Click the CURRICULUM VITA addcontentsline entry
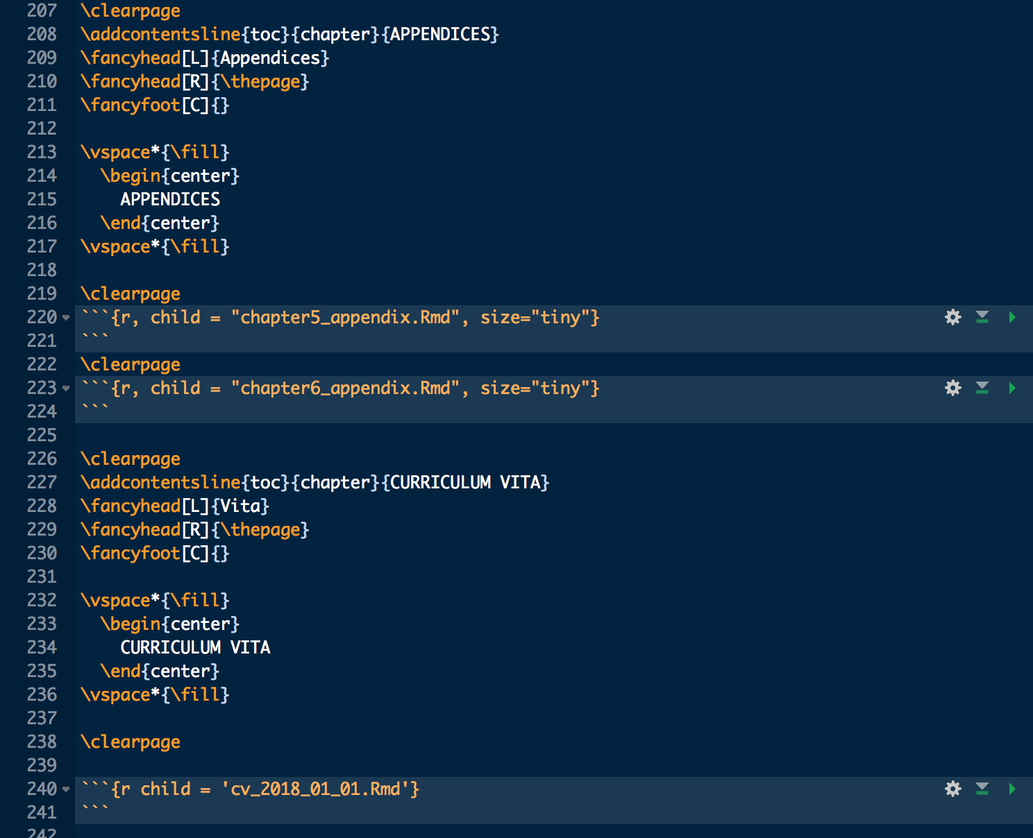 314,482
